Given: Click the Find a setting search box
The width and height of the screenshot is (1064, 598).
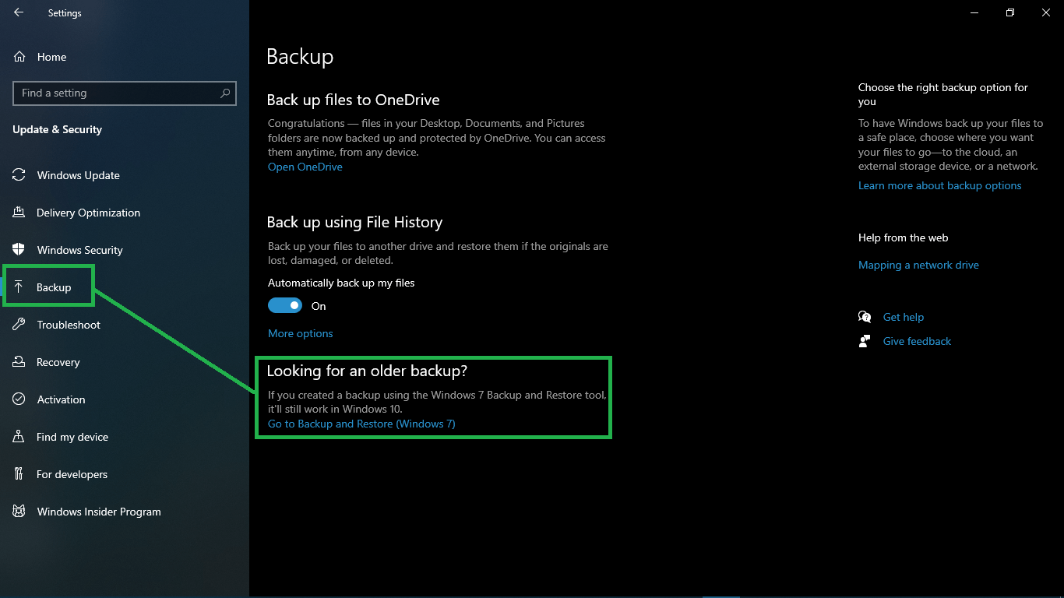Looking at the screenshot, I should click(x=124, y=93).
